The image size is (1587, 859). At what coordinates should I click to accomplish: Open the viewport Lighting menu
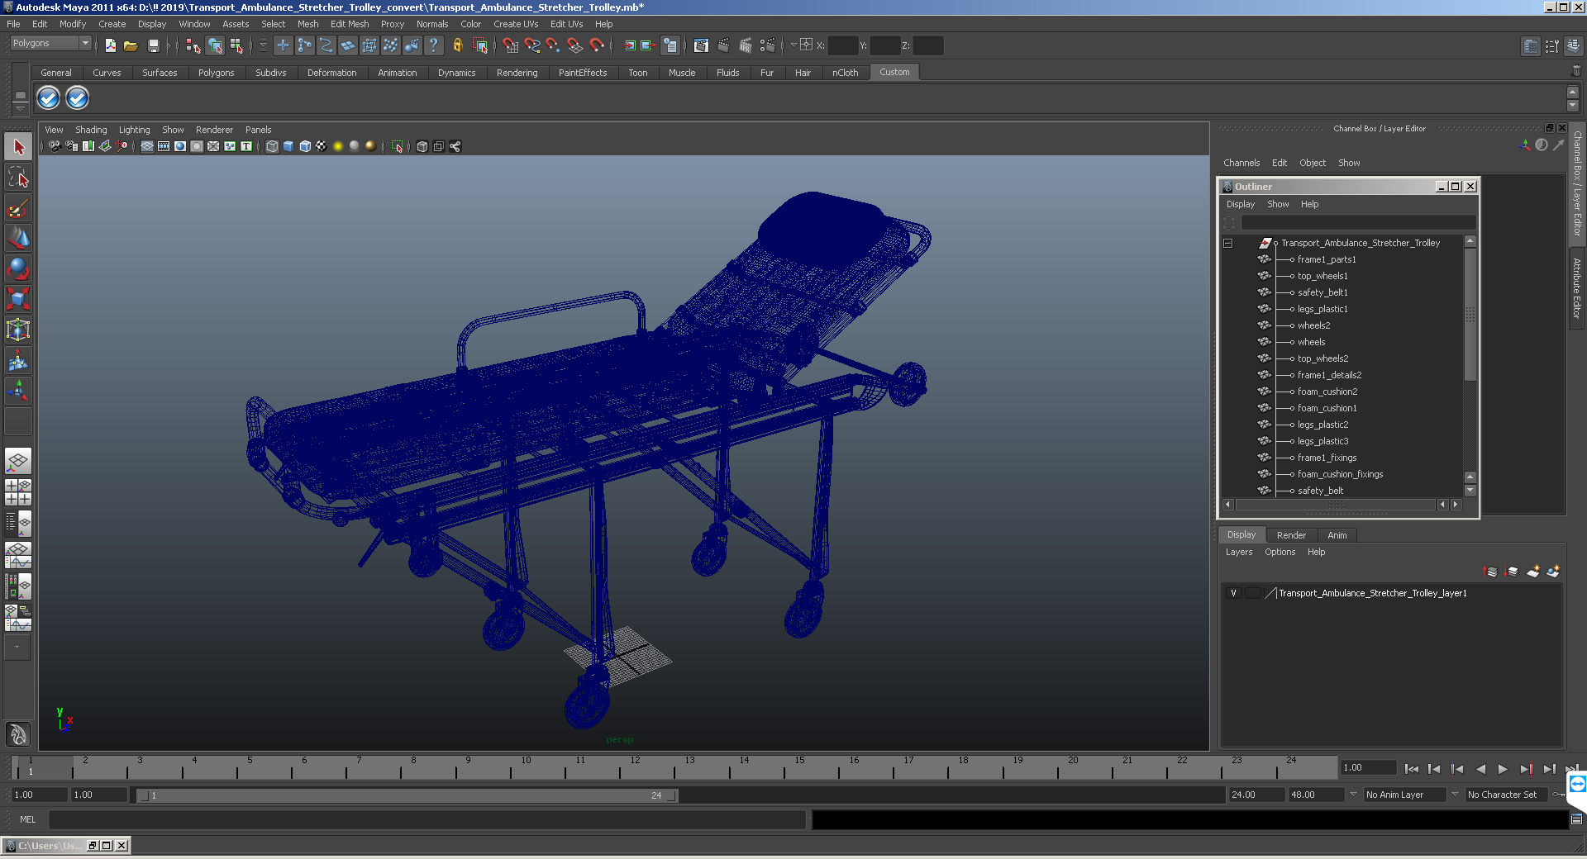pos(134,130)
